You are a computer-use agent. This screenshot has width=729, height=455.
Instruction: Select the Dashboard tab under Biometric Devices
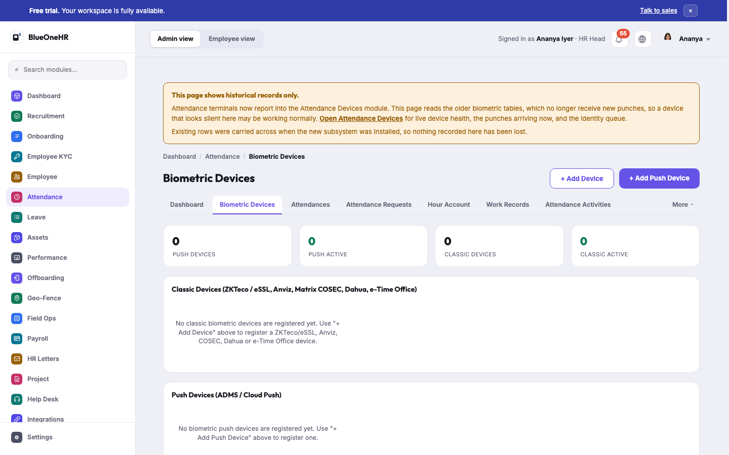[x=187, y=205]
